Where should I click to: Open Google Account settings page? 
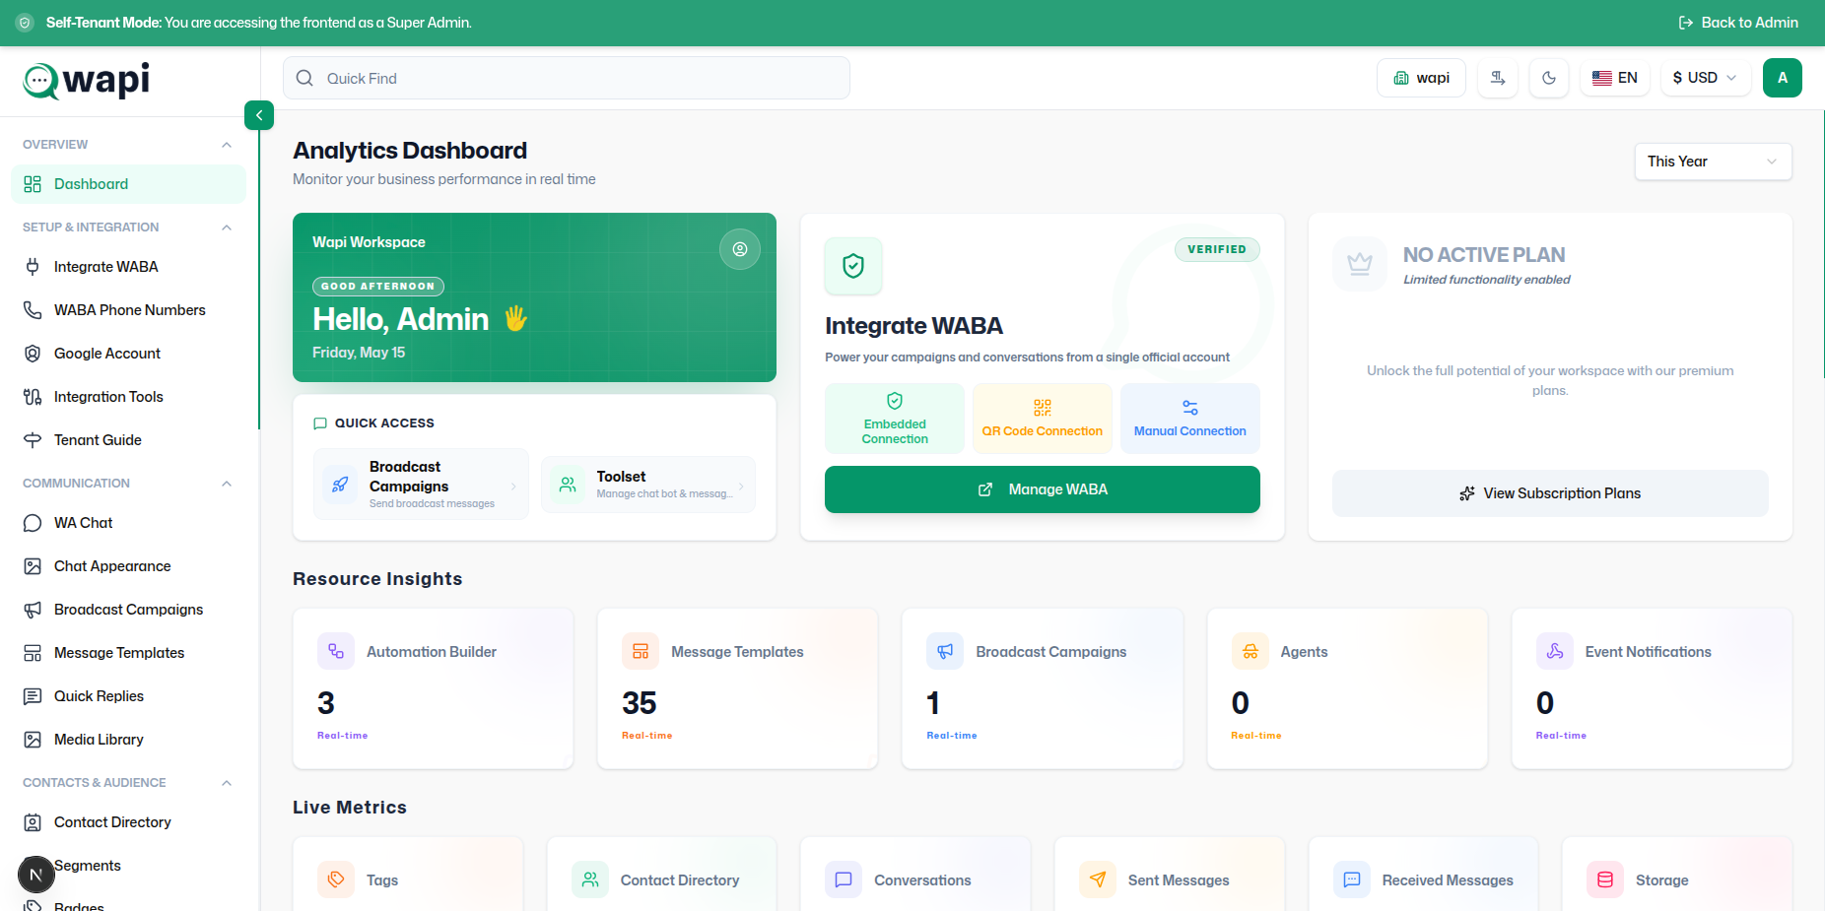(128, 354)
